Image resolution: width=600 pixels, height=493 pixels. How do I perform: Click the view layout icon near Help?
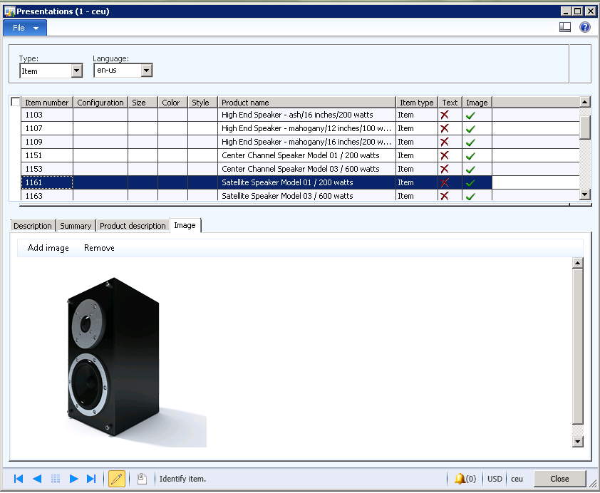pyautogui.click(x=565, y=28)
